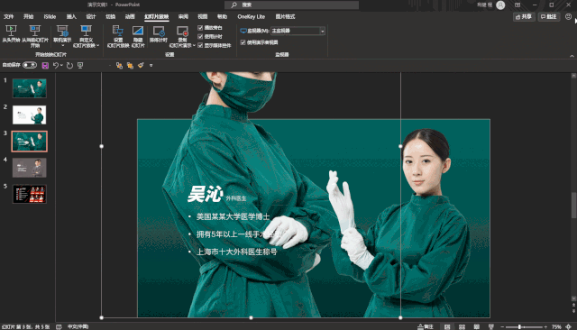The height and width of the screenshot is (330, 577).
Task: Click the user account avatar
Action: 500,5
